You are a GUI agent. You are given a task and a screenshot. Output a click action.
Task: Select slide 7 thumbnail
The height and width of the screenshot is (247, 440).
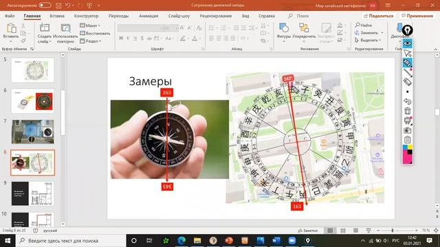(x=33, y=132)
